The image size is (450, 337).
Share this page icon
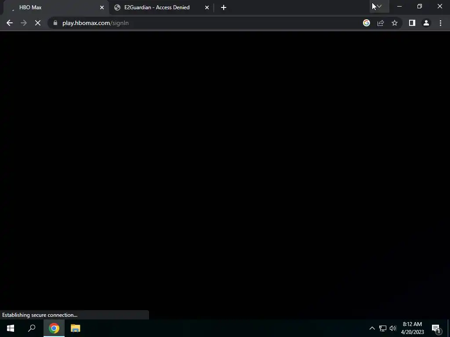(381, 23)
